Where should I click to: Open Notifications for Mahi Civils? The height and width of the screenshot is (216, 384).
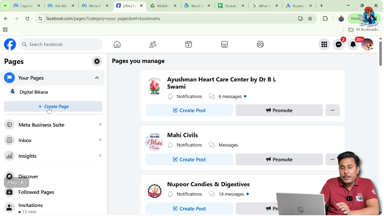tap(185, 145)
